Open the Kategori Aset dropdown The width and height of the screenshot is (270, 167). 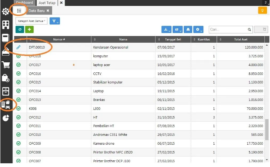31,21
